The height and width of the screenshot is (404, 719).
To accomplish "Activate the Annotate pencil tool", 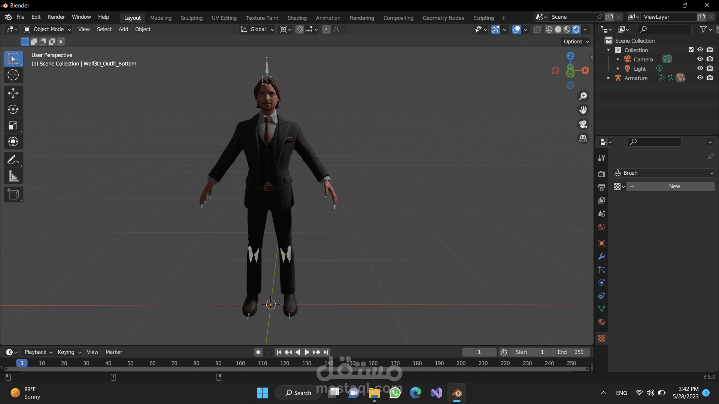I will pos(13,160).
